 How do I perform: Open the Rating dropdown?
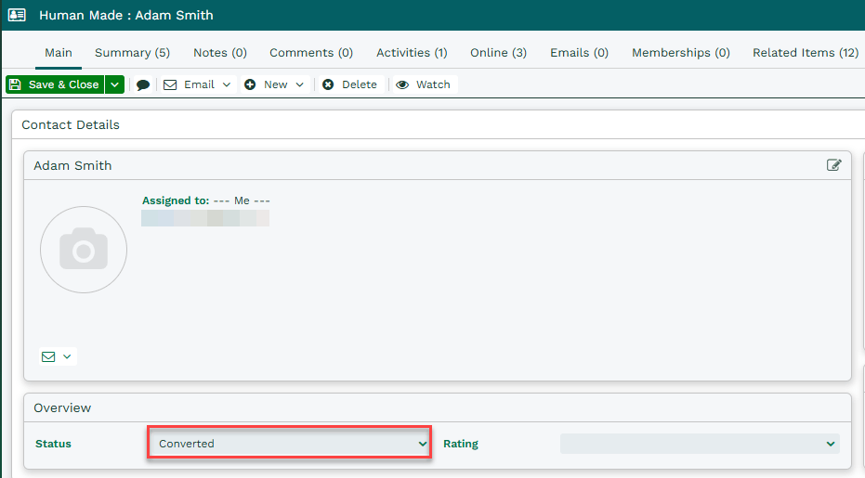699,444
